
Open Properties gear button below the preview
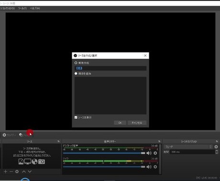(x=9, y=135)
